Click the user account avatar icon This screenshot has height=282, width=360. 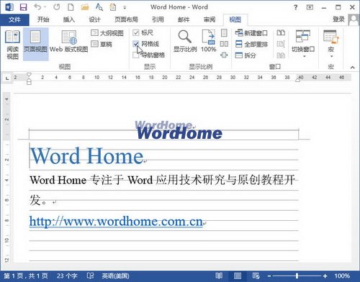pos(354,19)
